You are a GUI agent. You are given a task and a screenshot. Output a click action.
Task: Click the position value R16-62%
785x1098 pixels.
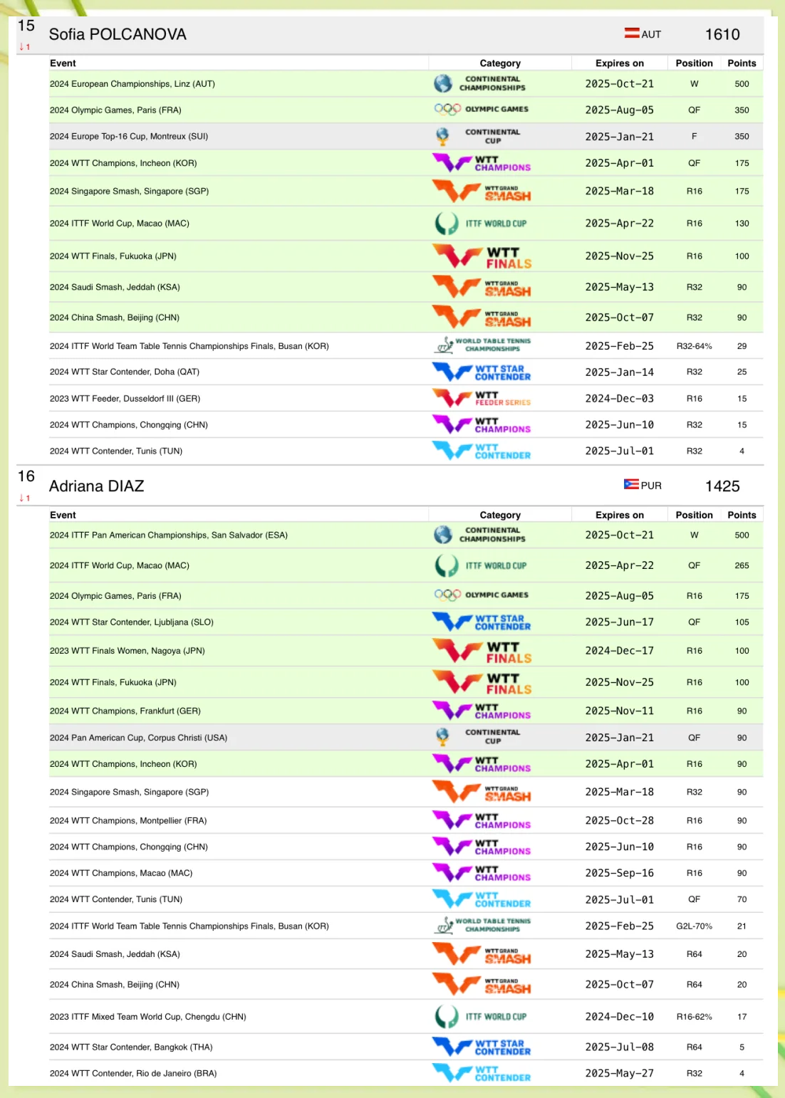coord(695,1017)
